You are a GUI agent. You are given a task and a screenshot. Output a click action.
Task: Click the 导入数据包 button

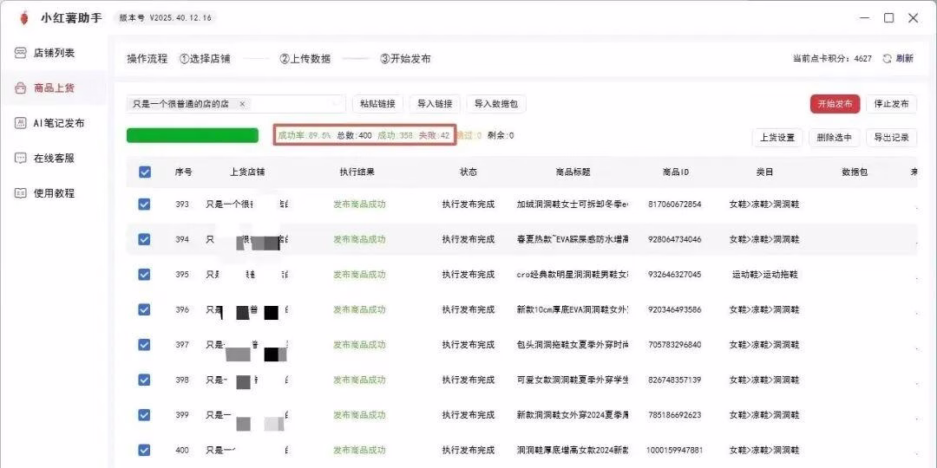coord(496,104)
